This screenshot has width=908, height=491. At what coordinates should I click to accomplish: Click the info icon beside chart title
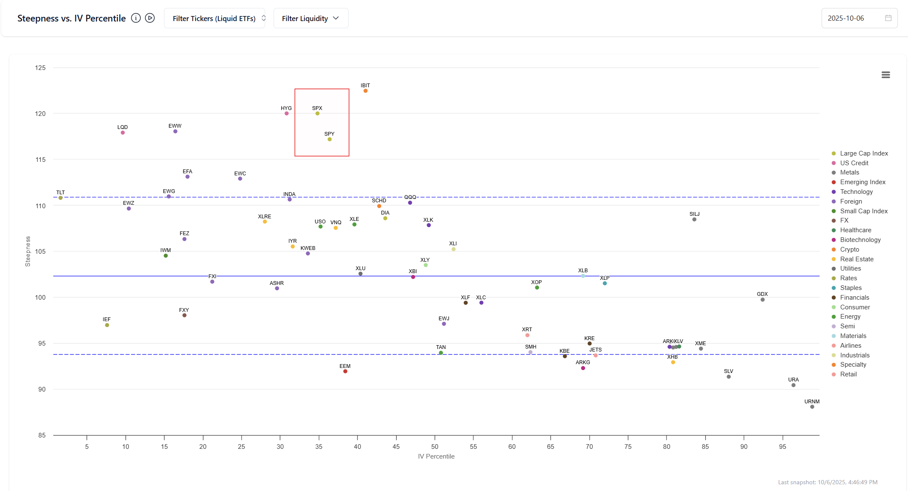[136, 18]
